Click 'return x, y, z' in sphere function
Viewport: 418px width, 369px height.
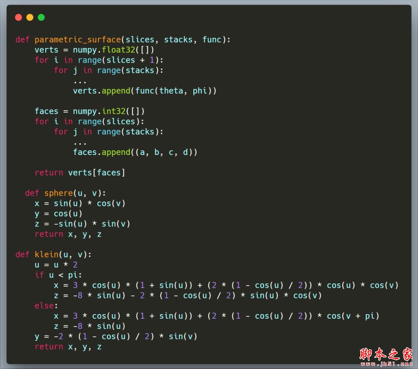point(68,234)
